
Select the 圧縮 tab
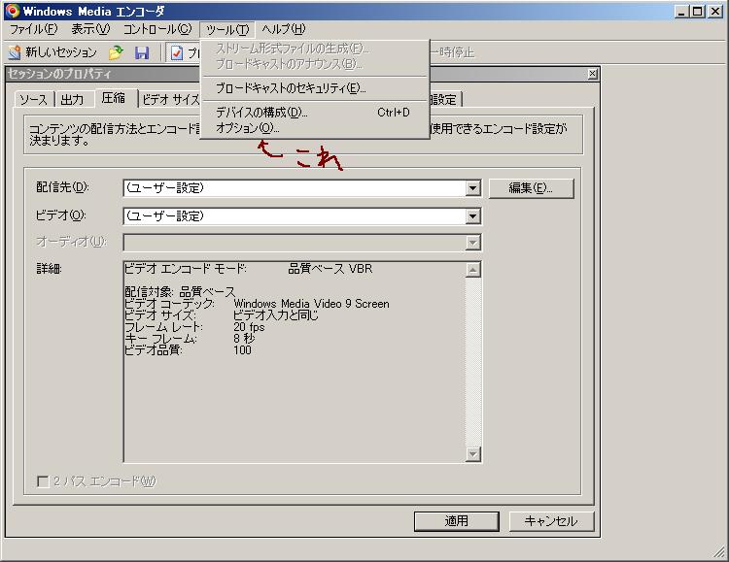(x=114, y=98)
